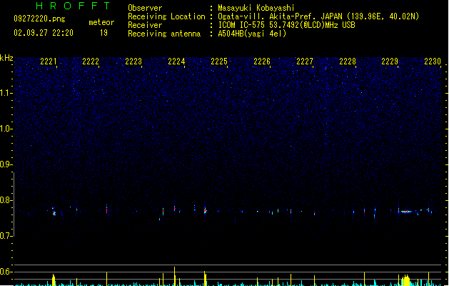Click the 2228 time marker
This screenshot has height=286, width=449.
click(348, 61)
